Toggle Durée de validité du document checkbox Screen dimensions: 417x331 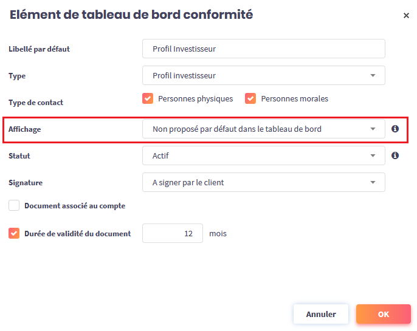[14, 233]
